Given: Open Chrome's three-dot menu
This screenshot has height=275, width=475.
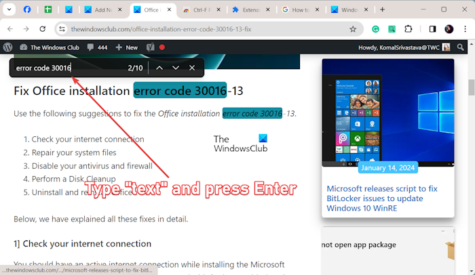Looking at the screenshot, I should point(465,29).
